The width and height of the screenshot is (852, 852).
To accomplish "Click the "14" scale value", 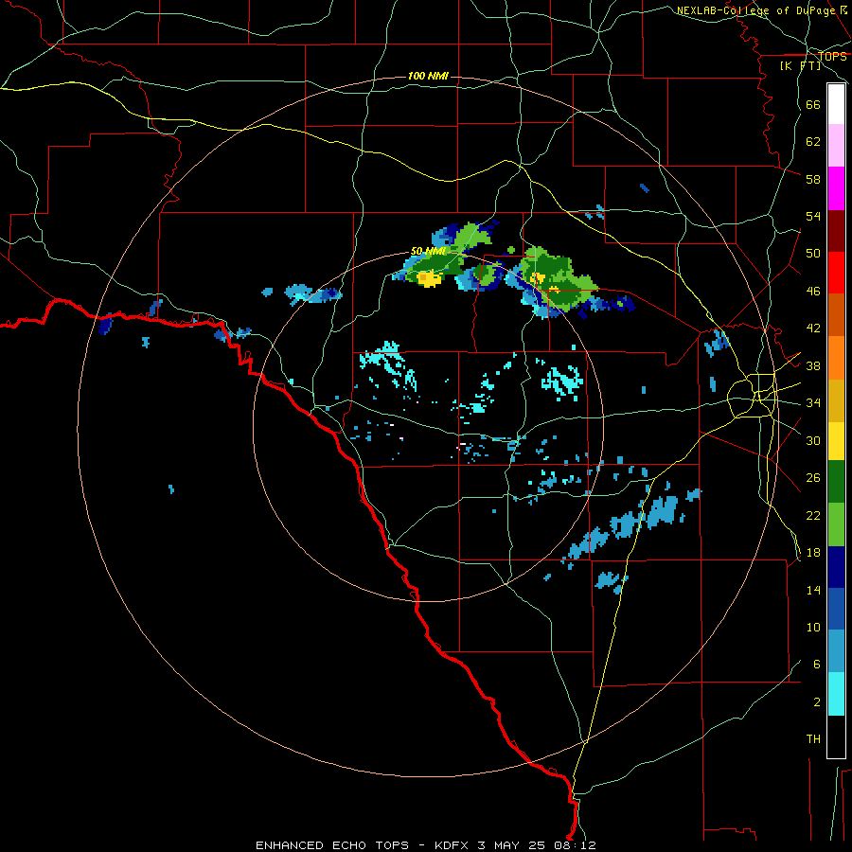I will (x=813, y=590).
